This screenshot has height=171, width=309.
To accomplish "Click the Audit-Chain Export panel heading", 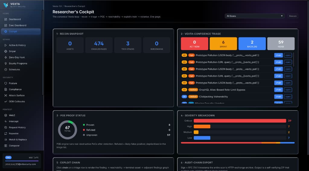I will (197, 163).
